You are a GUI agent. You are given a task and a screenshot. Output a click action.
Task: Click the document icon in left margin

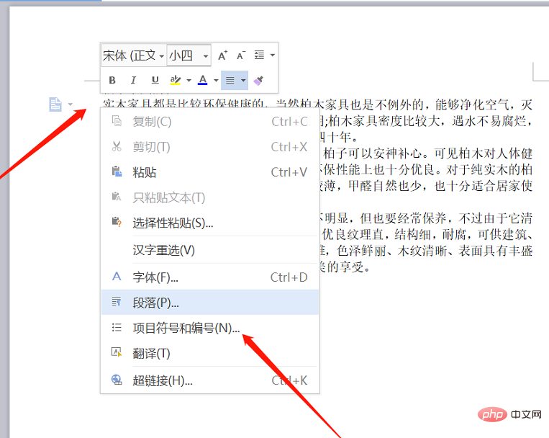tap(55, 104)
